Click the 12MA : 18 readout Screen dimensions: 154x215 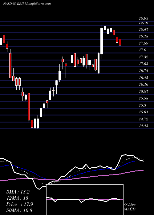[17, 198]
